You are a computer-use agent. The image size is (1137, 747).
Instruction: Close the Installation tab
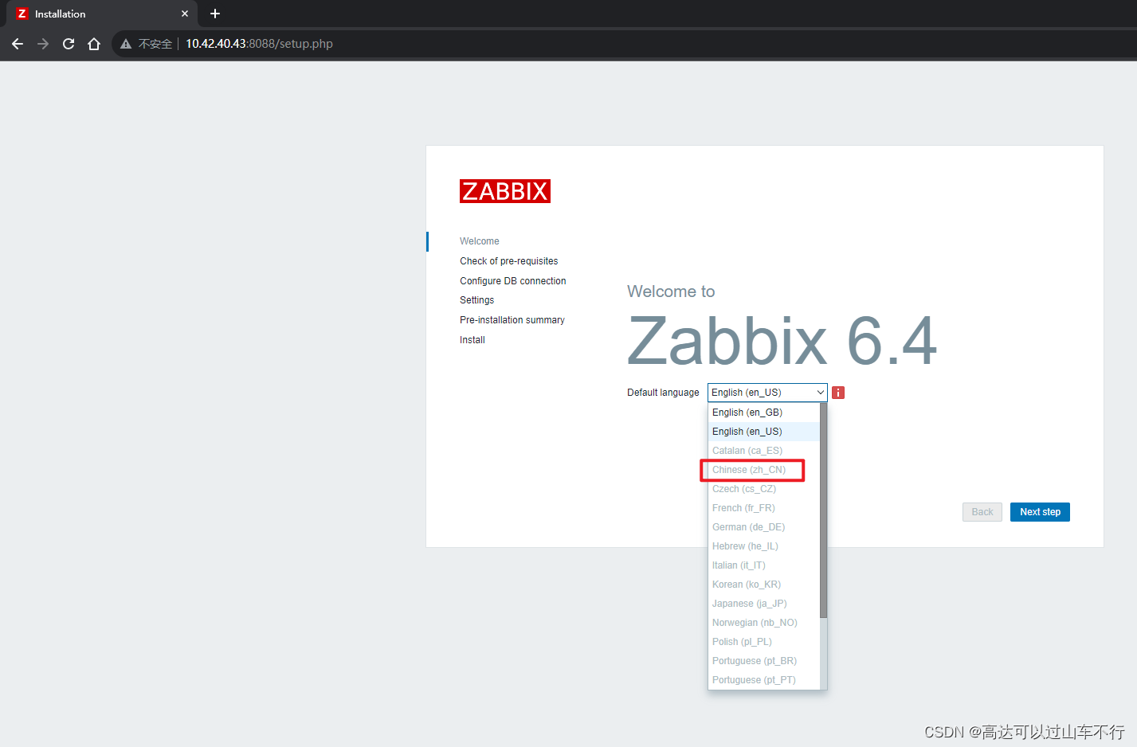[185, 14]
